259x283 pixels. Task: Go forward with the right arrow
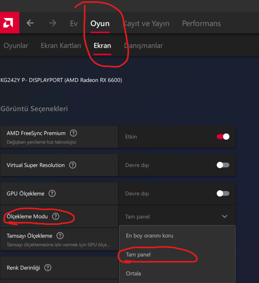tap(53, 23)
